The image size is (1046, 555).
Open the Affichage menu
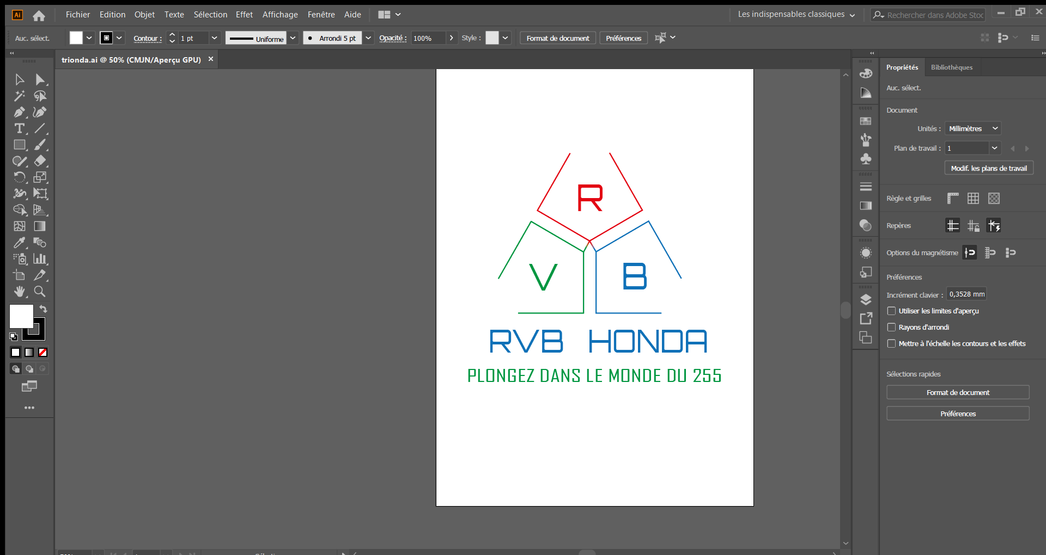coord(280,15)
